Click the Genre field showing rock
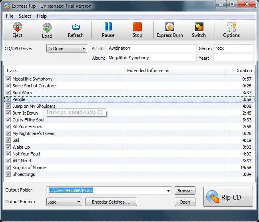This screenshot has height=222, width=259. (x=233, y=48)
